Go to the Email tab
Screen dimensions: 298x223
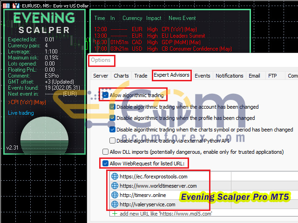pos(254,76)
